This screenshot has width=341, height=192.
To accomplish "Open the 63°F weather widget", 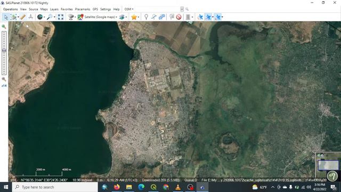I will (x=259, y=187).
